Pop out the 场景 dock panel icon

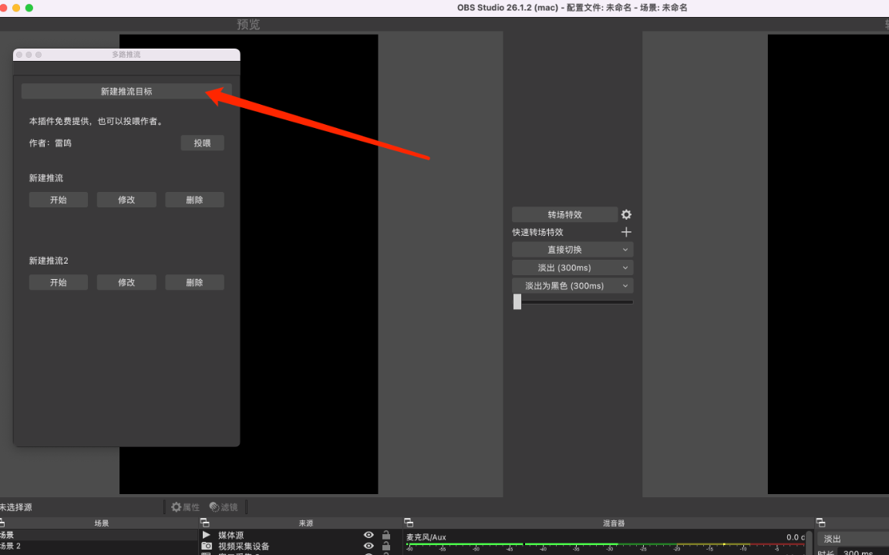[2, 523]
